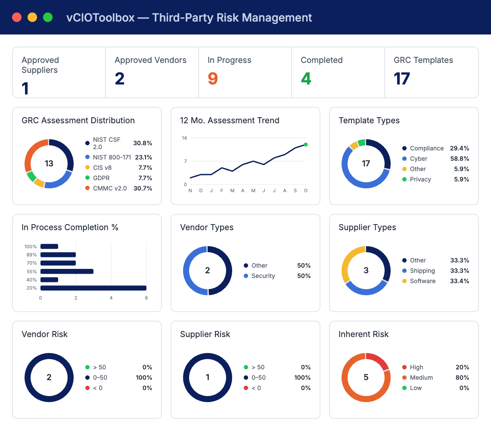Image resolution: width=491 pixels, height=431 pixels.
Task: Click the 70% completion bar
Action: tap(58, 263)
